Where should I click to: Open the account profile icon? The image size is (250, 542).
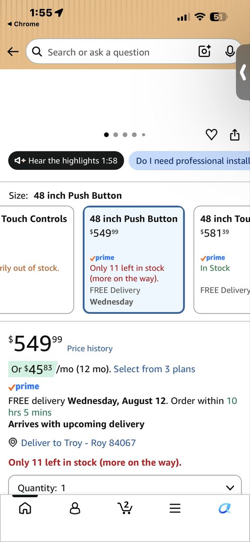click(75, 509)
